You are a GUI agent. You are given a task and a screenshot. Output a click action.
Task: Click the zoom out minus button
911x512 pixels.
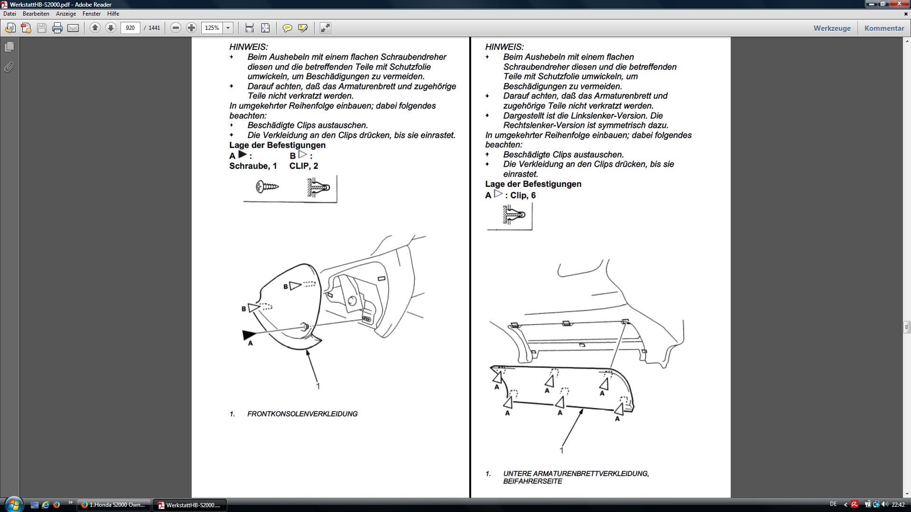[x=176, y=28]
